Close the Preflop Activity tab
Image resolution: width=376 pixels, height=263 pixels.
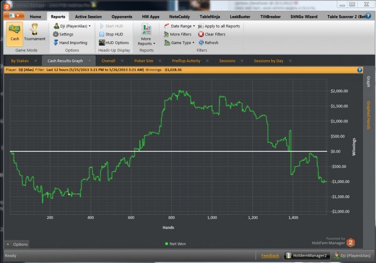point(207,61)
